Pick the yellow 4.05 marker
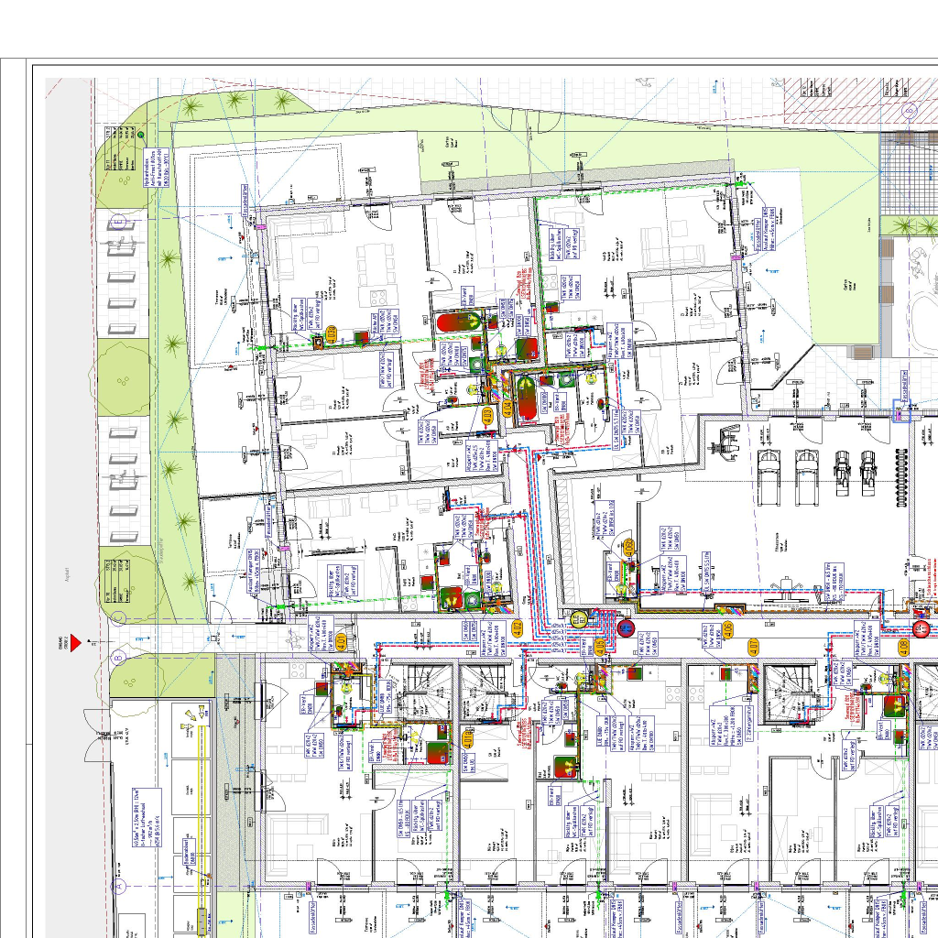 pyautogui.click(x=601, y=648)
